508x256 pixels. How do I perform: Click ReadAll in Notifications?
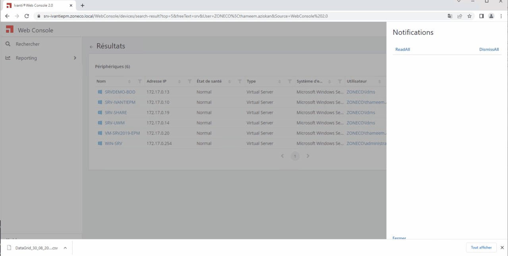[x=402, y=49]
